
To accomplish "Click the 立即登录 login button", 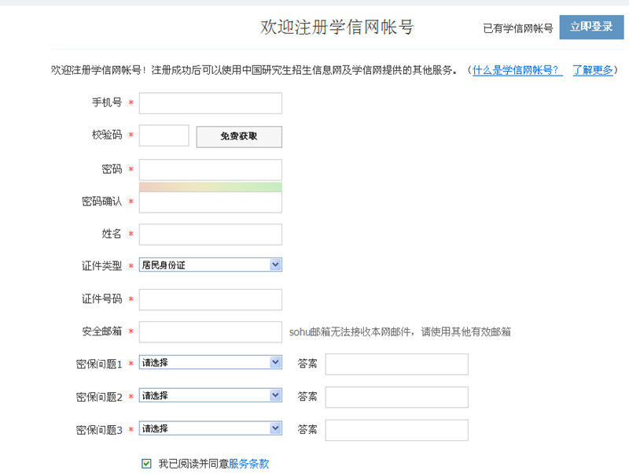I will point(591,27).
